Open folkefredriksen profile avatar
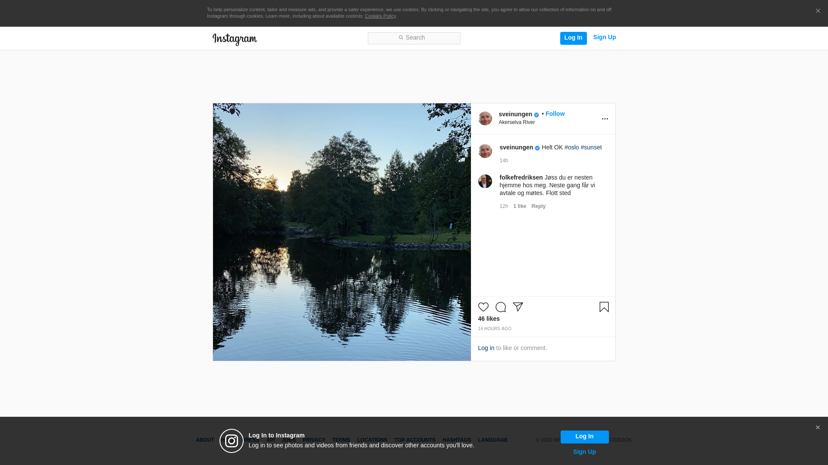Image resolution: width=828 pixels, height=465 pixels. [x=485, y=181]
